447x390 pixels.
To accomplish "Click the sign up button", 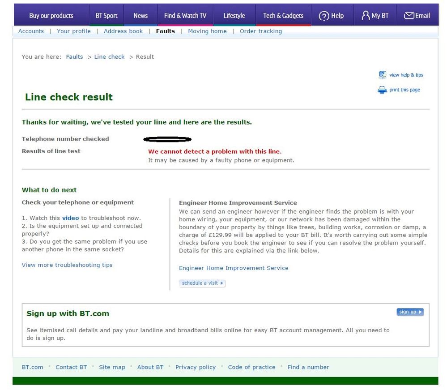I will pos(410,312).
